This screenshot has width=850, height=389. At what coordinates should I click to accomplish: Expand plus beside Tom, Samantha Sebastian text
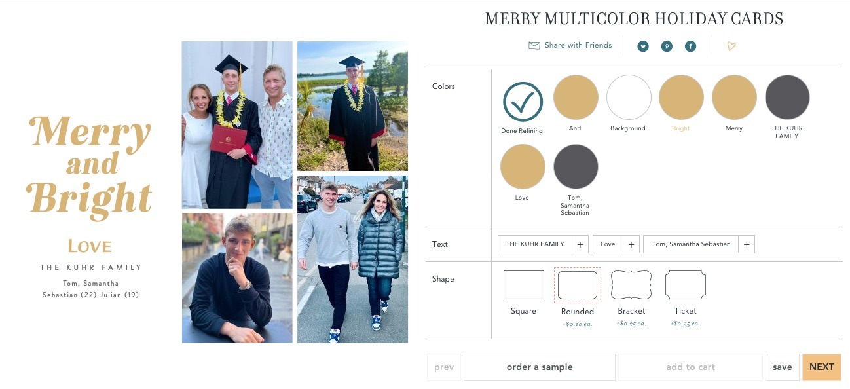747,244
